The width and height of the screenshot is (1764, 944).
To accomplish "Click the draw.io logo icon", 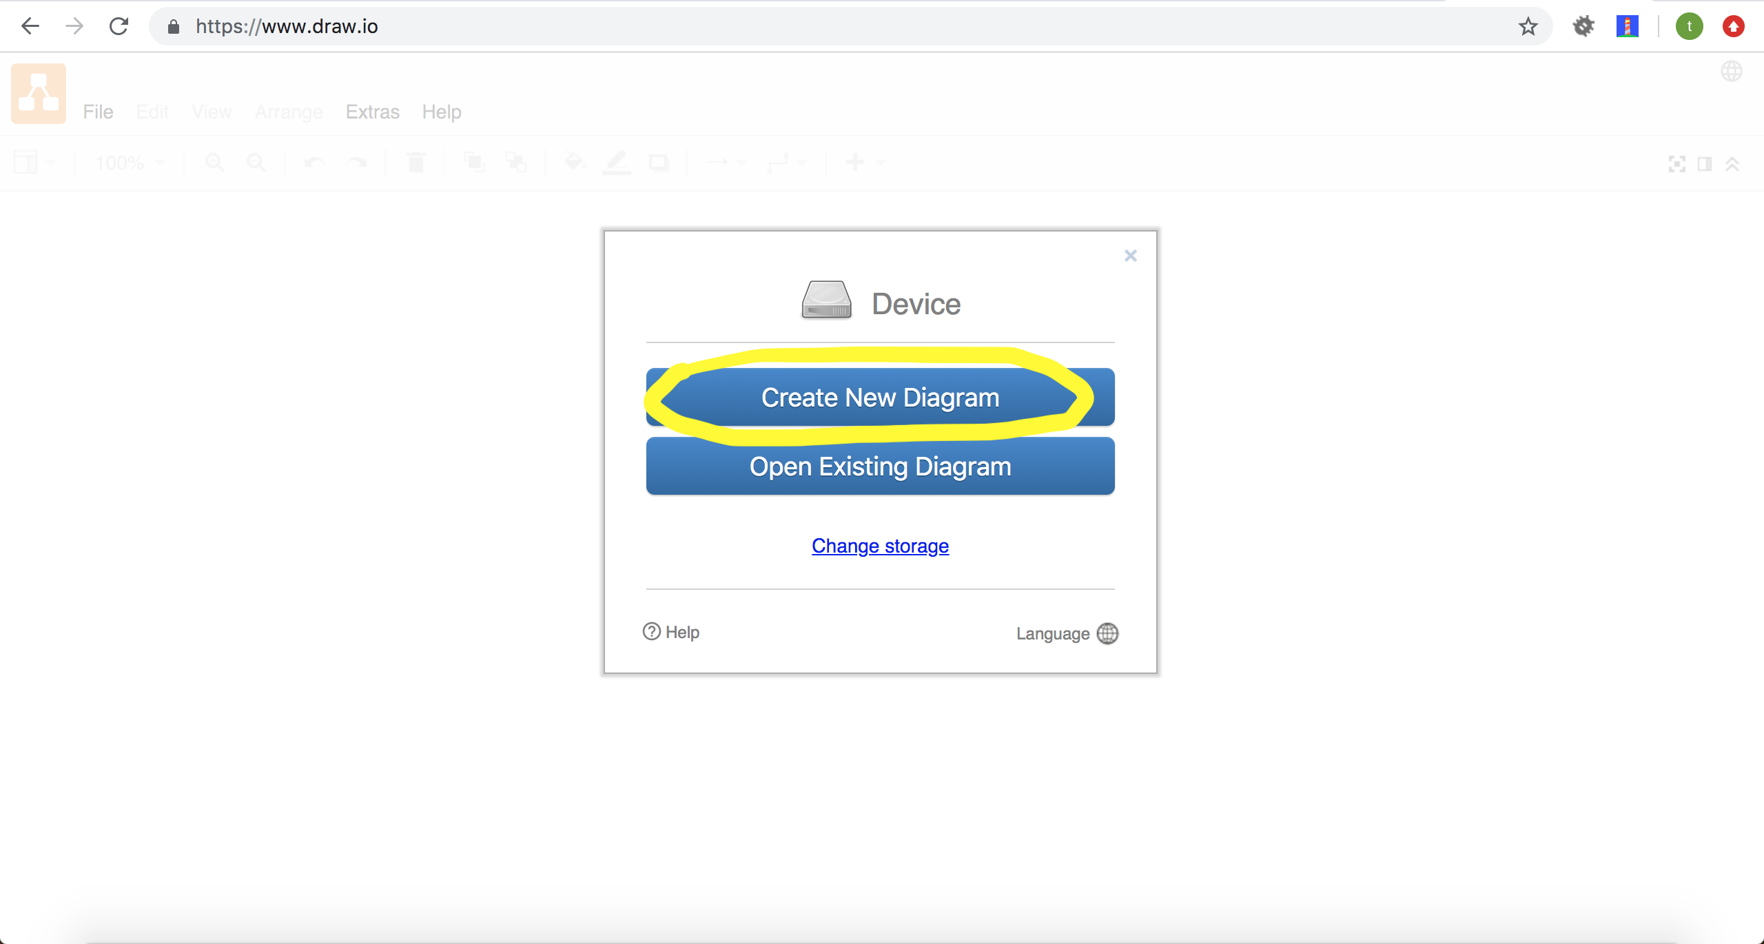I will pyautogui.click(x=39, y=94).
